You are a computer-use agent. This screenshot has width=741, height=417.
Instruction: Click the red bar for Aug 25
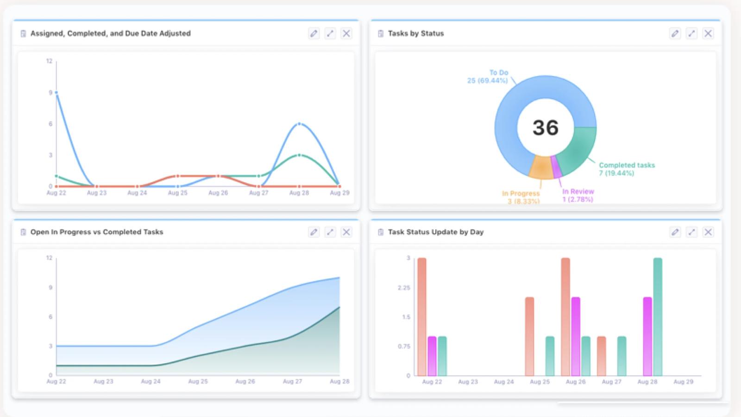tap(530, 336)
